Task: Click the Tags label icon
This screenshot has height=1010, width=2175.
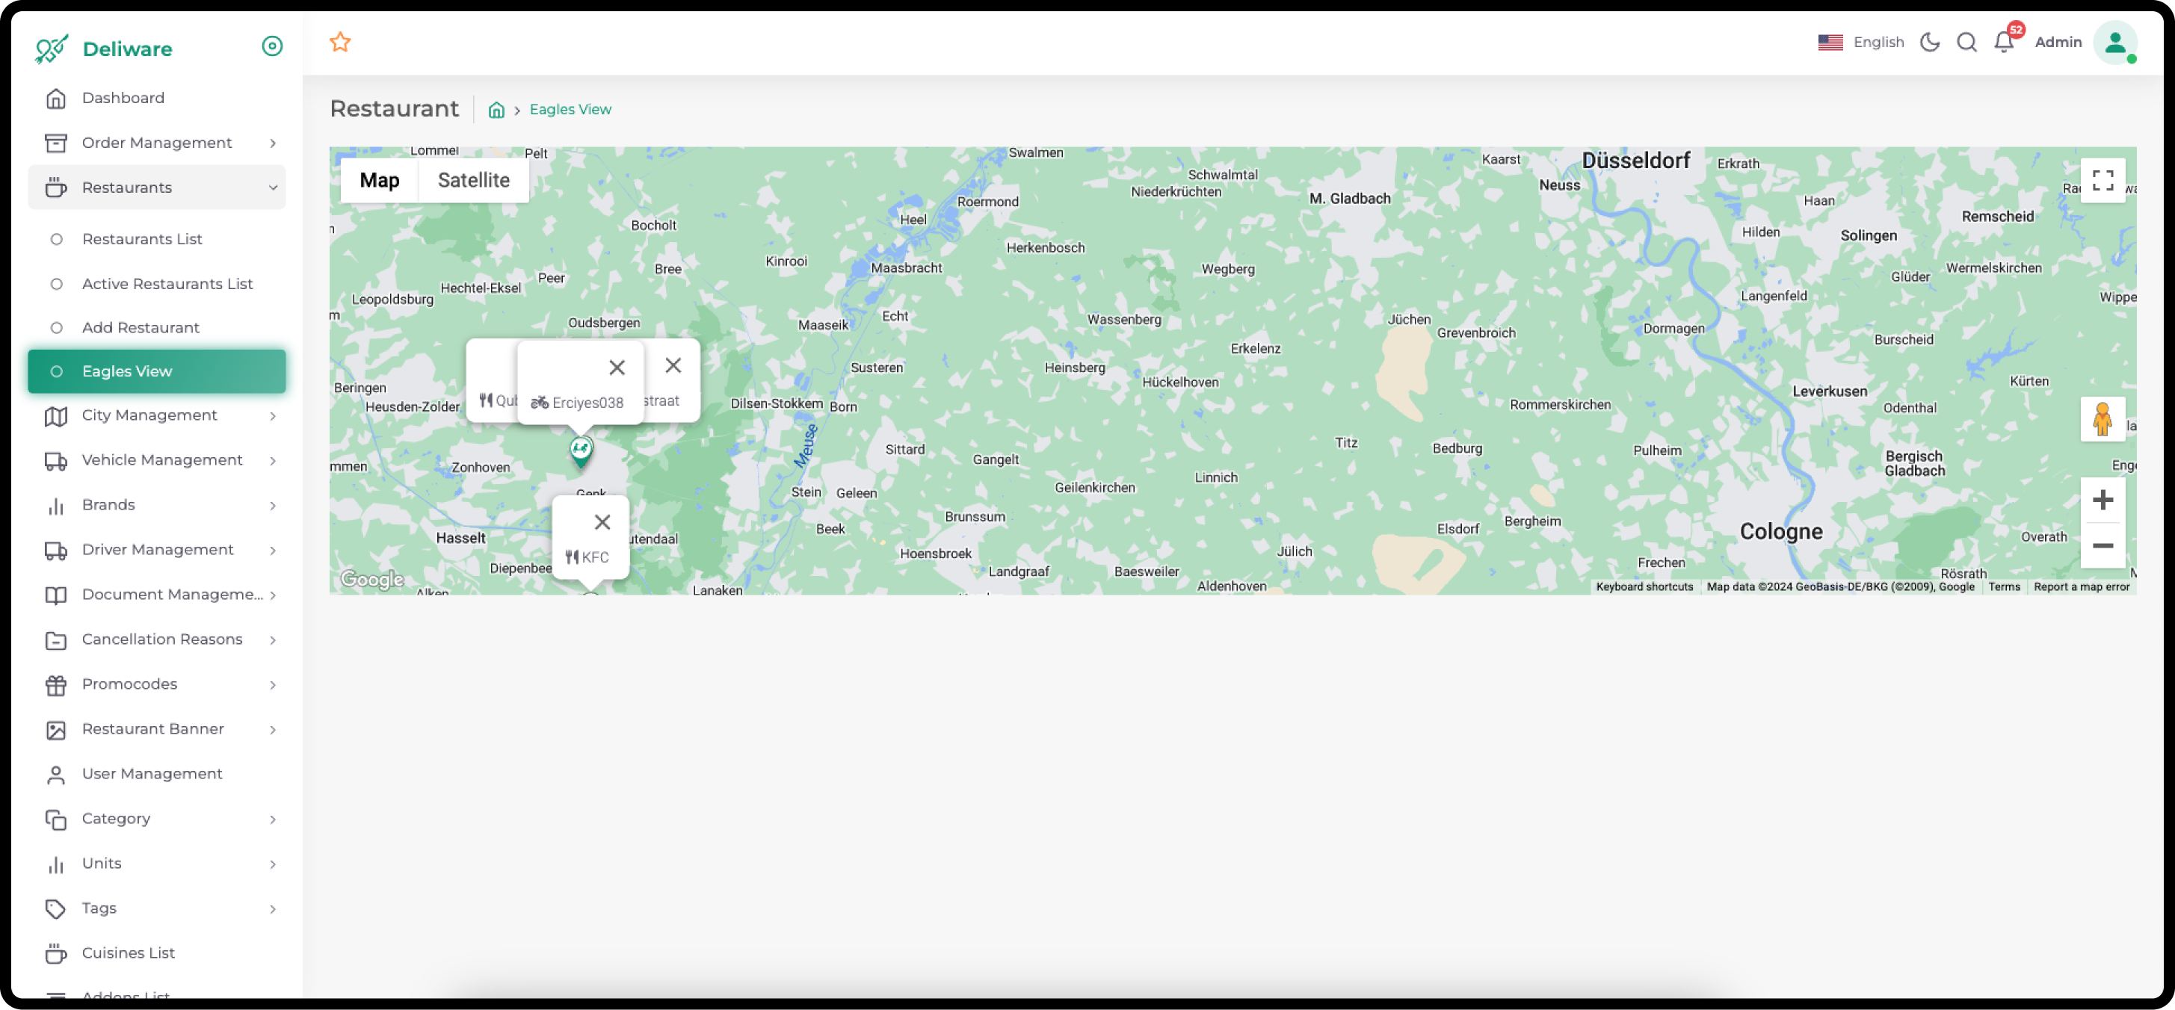Action: point(56,908)
